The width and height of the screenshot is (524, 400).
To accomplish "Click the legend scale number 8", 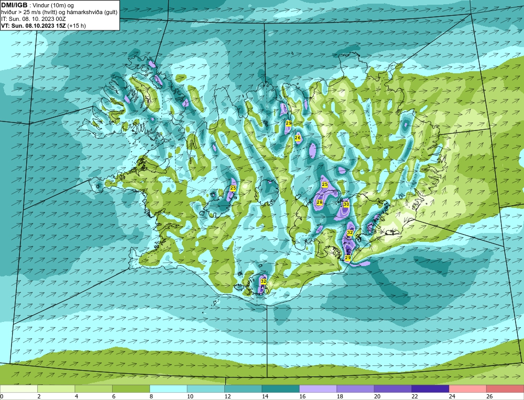I will click(x=151, y=397).
